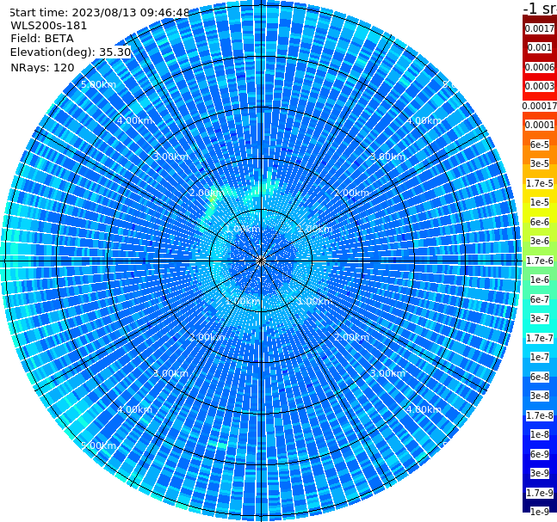
Task: Select the 1e-7 colorbar label
Action: pos(540,357)
